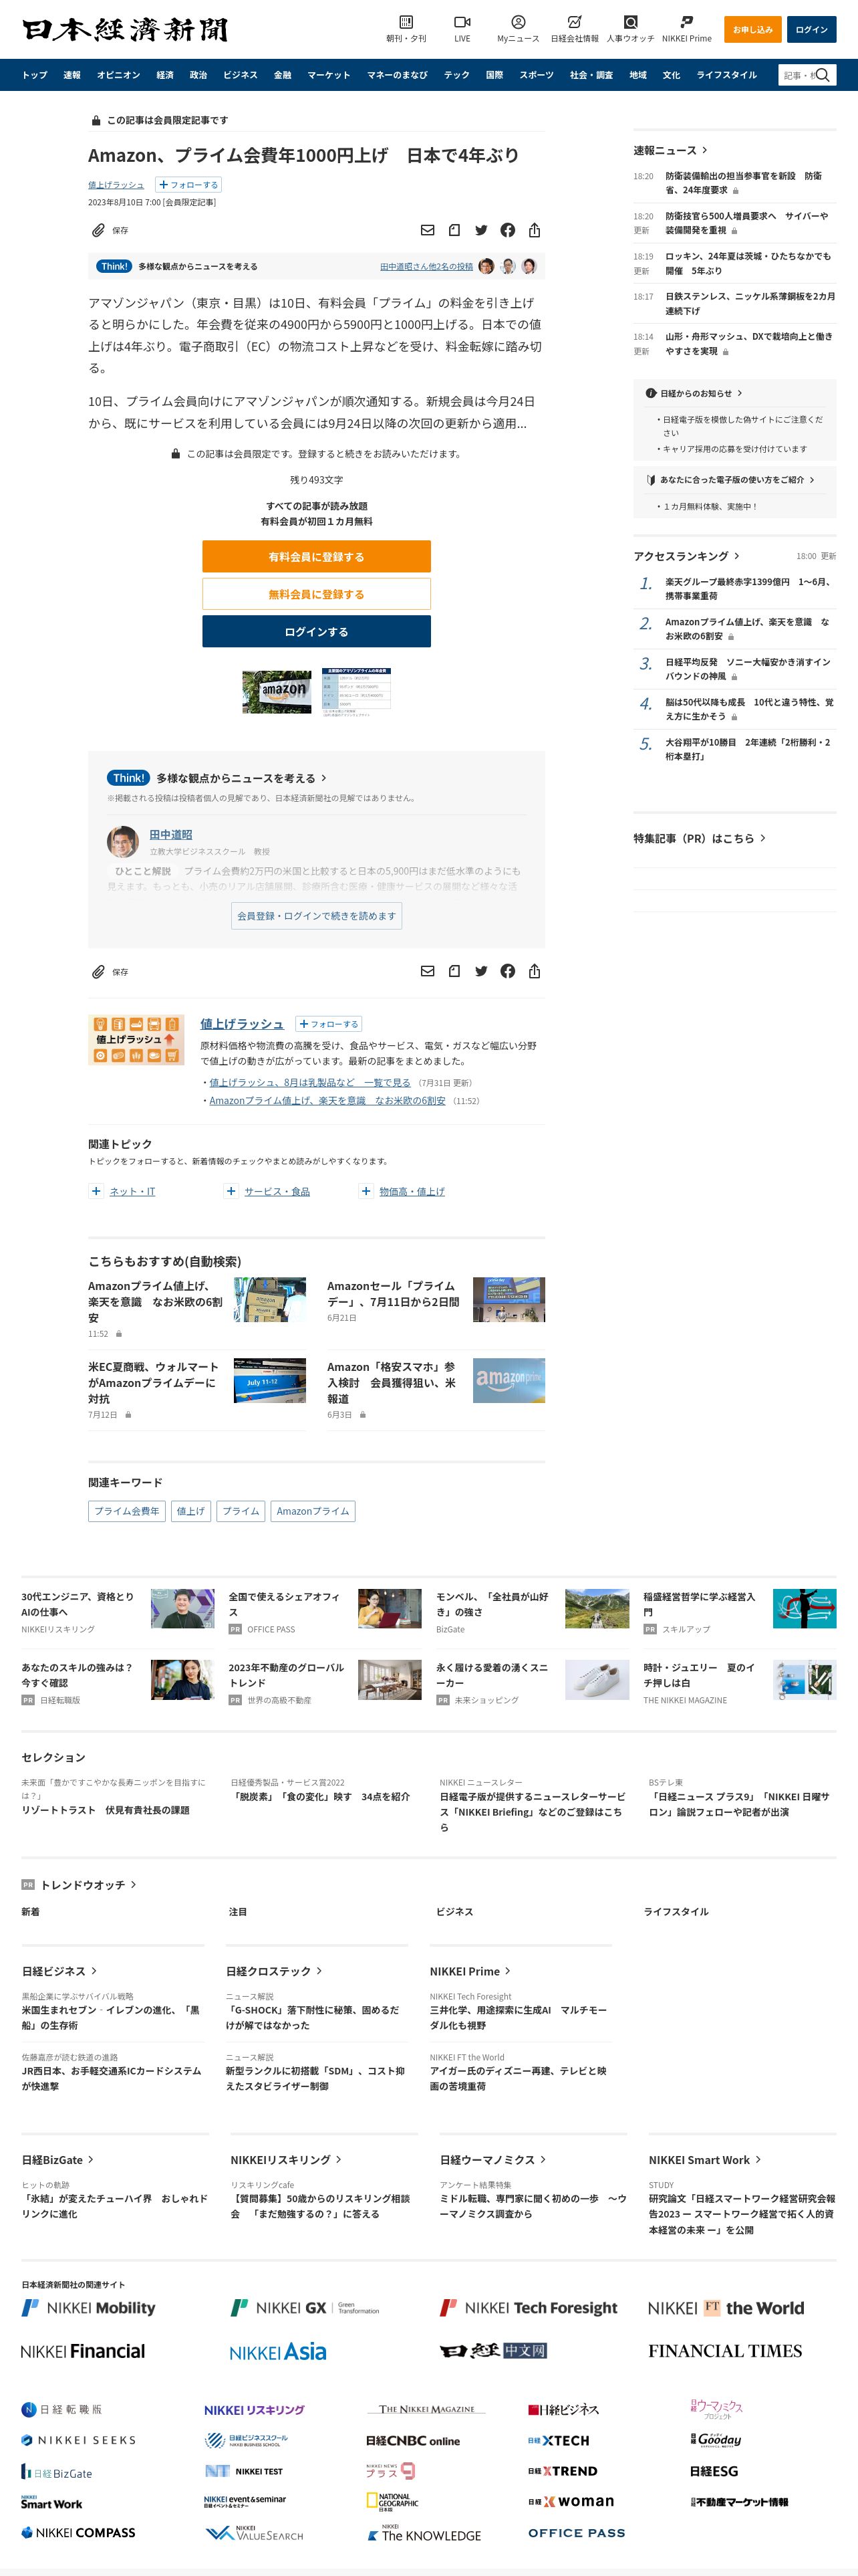Open the 日経会社情報 chart icon
This screenshot has height=2576, width=858.
click(574, 22)
